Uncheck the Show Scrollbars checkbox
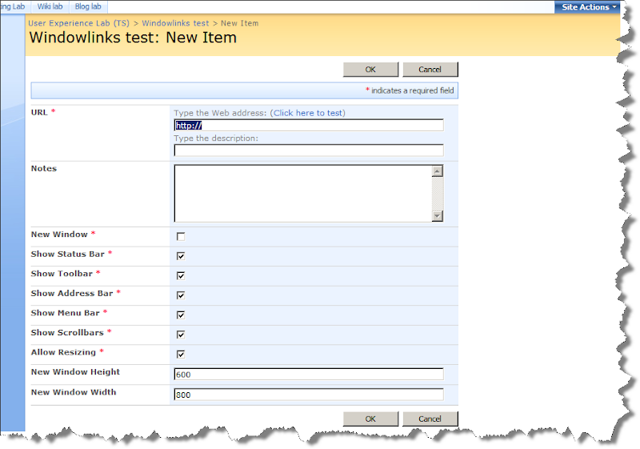640x449 pixels. [181, 335]
